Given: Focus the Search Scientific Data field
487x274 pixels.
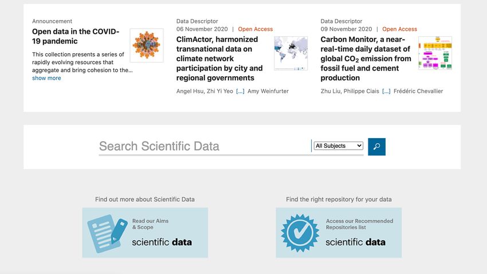Looking at the screenshot, I should (x=205, y=146).
